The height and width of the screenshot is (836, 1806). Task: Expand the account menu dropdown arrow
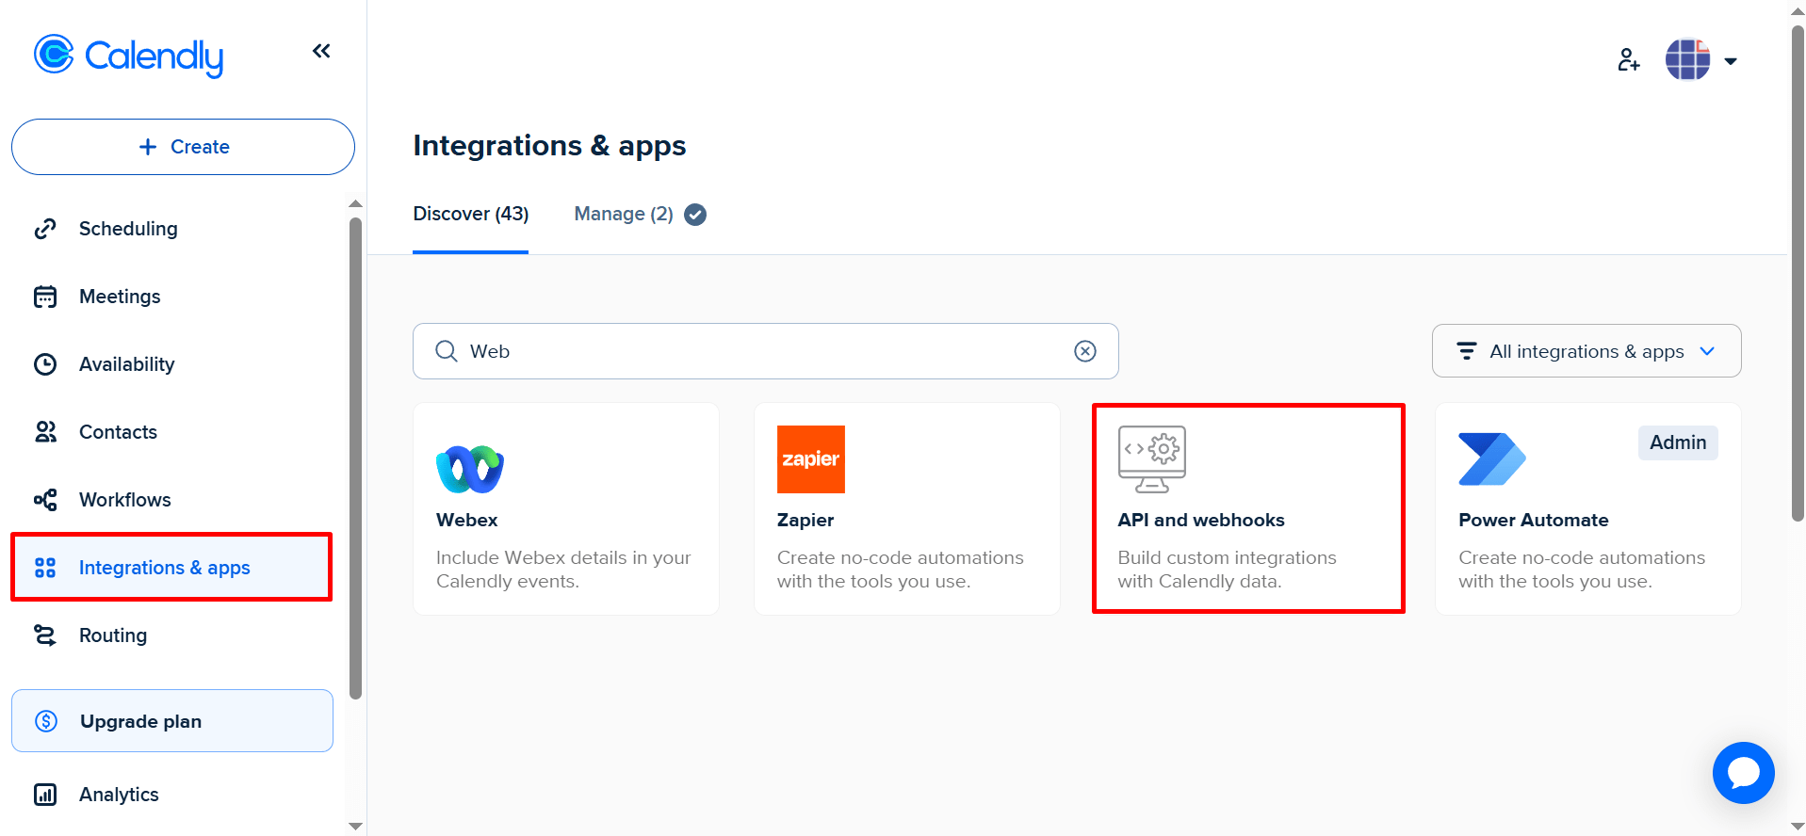coord(1731,61)
